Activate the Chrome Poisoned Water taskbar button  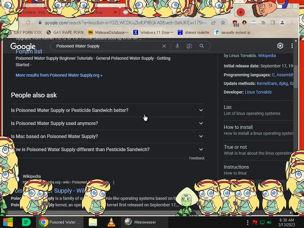tap(60, 222)
